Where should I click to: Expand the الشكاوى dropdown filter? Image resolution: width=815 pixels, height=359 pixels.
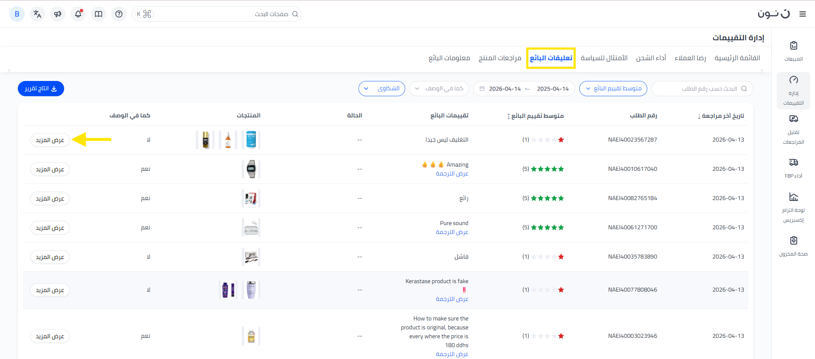click(x=381, y=89)
